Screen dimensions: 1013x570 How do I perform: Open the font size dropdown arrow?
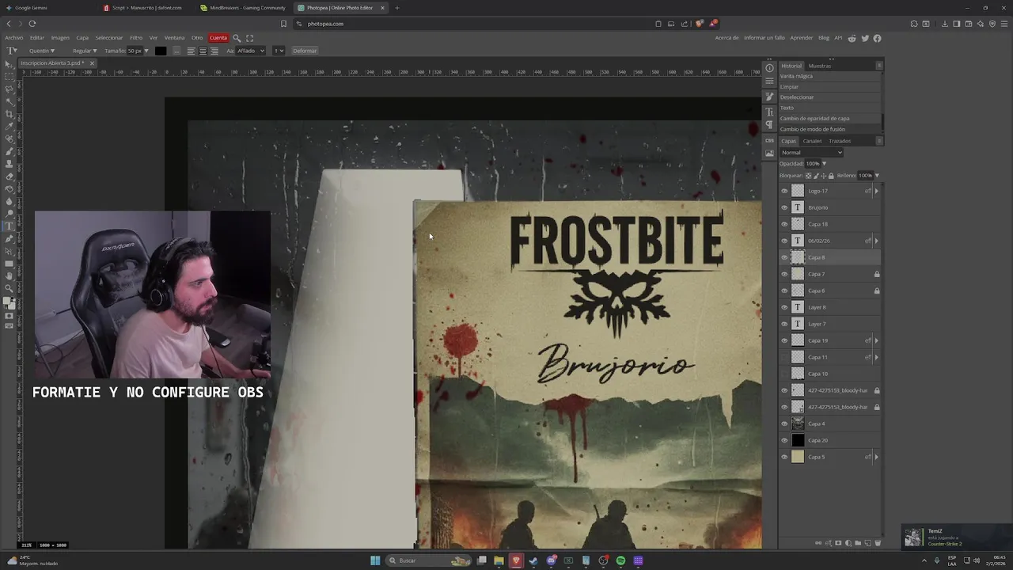coord(146,51)
